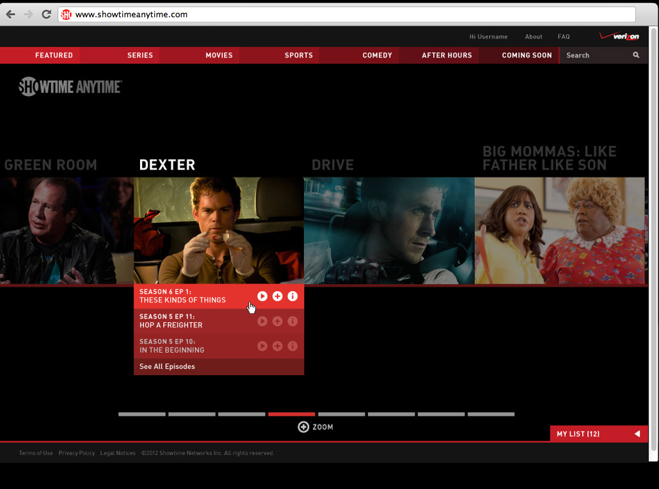This screenshot has height=489, width=659.
Task: Open the FAQ link
Action: [564, 36]
